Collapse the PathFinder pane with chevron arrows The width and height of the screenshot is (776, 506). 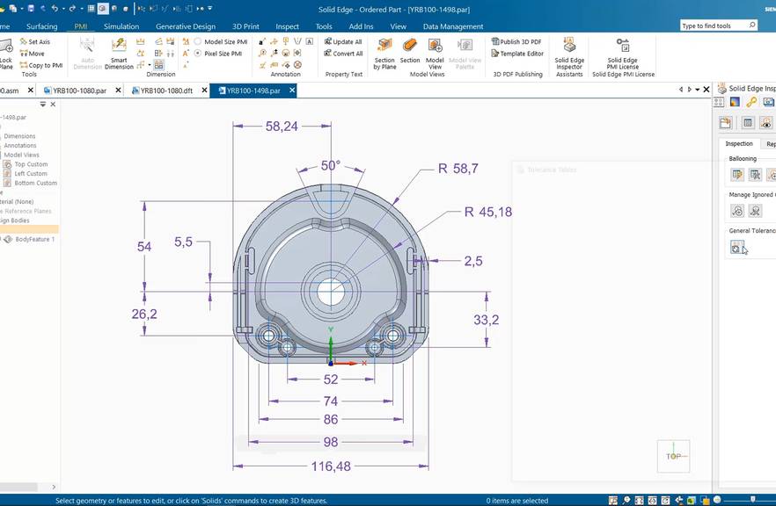43,105
